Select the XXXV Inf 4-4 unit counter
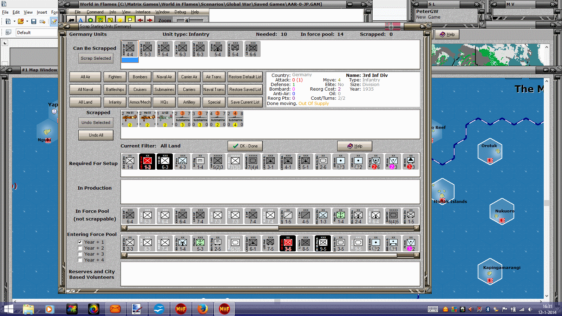Image resolution: width=562 pixels, height=316 pixels. (130, 49)
